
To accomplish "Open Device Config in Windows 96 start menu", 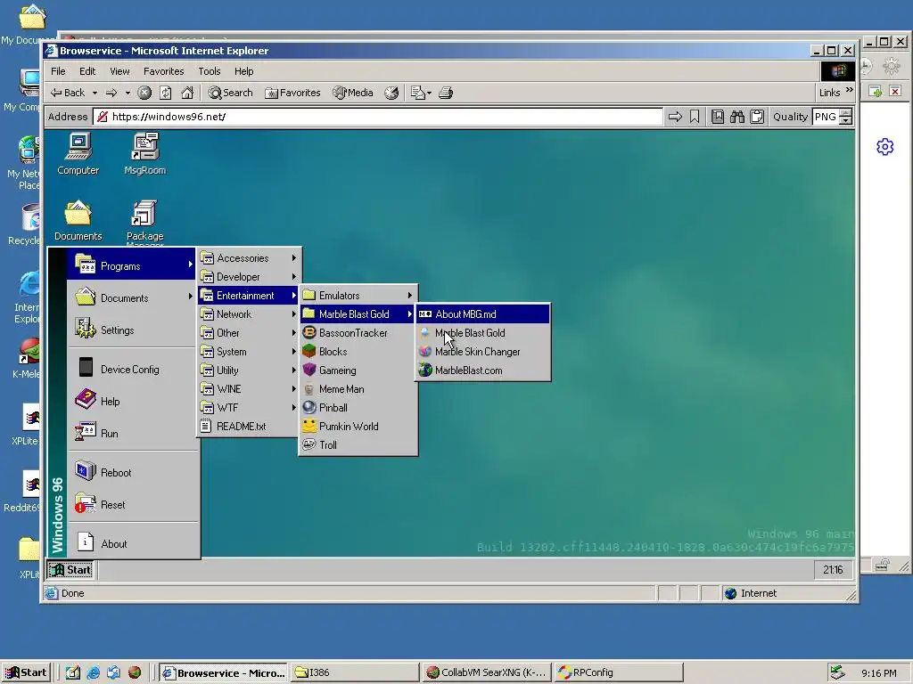I will (132, 370).
